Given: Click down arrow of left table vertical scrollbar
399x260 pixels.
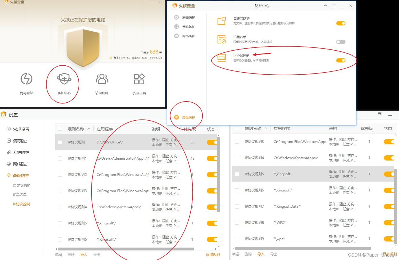Looking at the screenshot, I should pyautogui.click(x=218, y=246).
